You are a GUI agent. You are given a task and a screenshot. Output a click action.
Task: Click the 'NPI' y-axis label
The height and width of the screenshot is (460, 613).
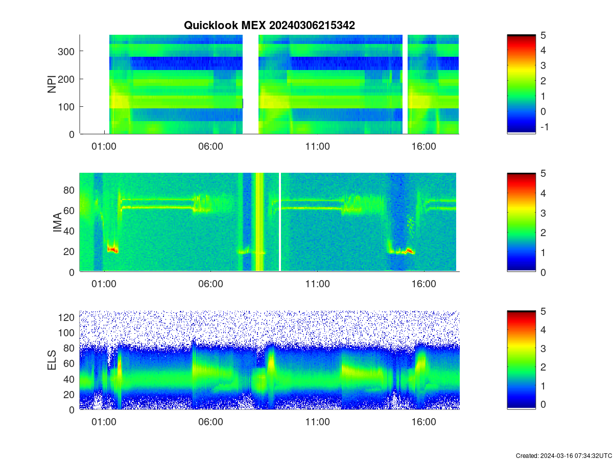point(52,84)
